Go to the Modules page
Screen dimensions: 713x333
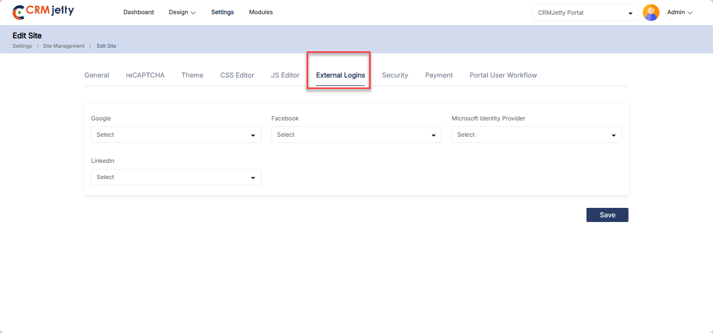(x=261, y=12)
